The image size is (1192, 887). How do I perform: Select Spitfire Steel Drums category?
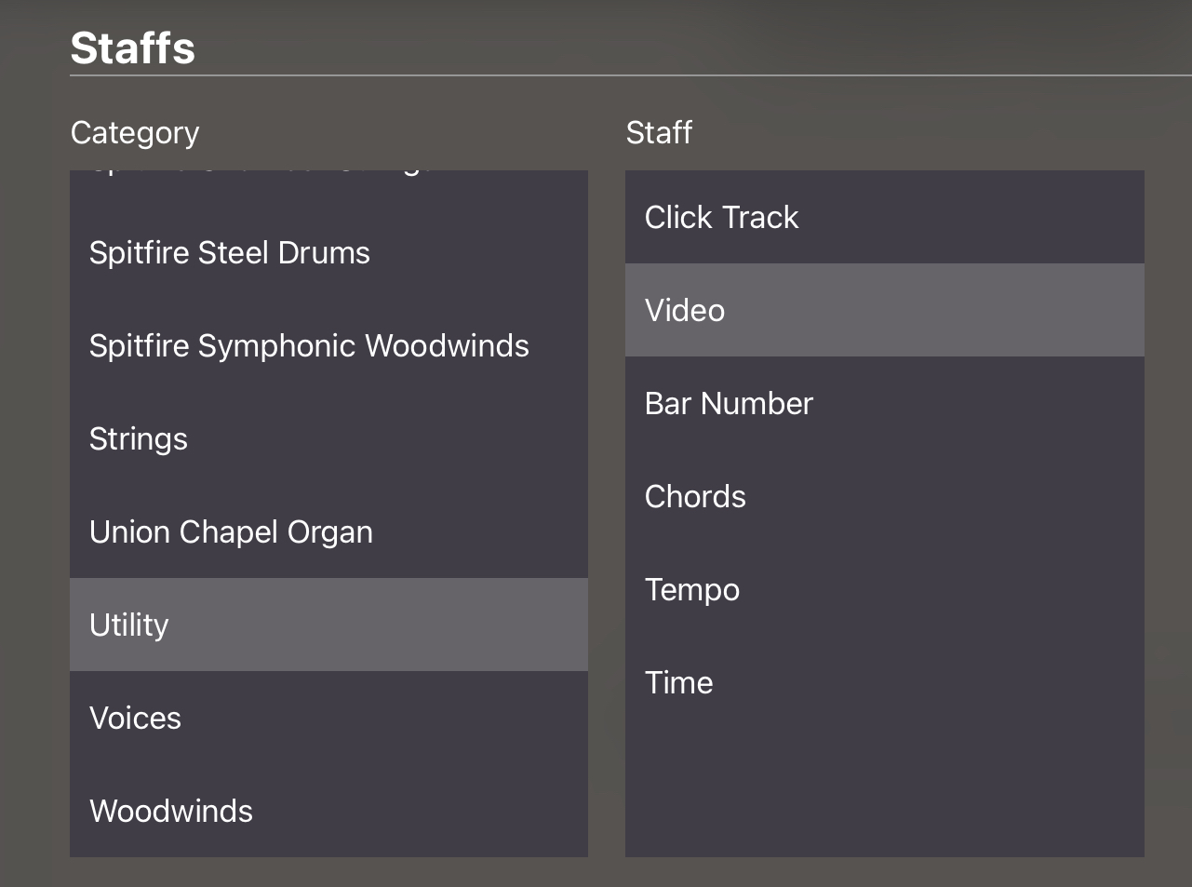(328, 252)
